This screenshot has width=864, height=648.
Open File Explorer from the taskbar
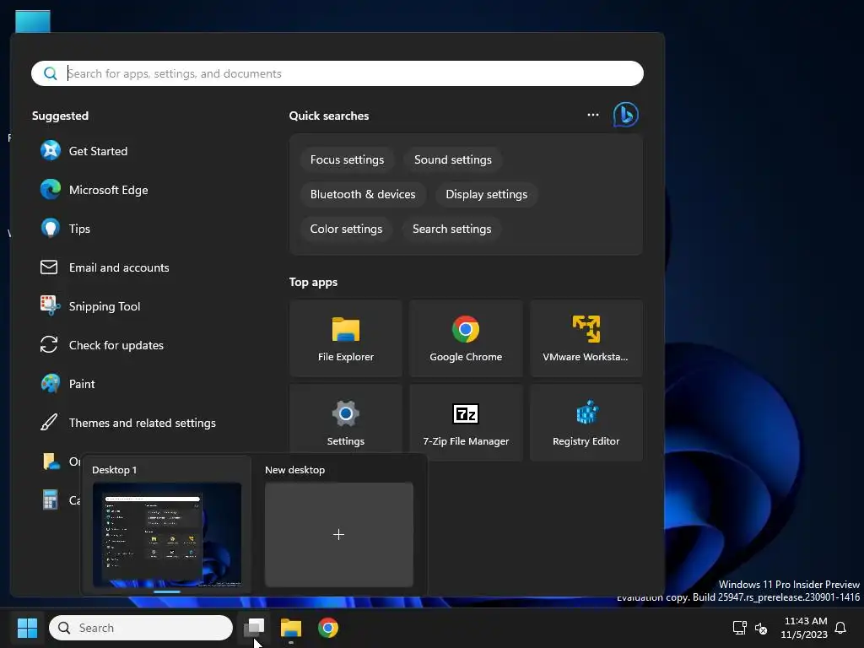pos(291,628)
